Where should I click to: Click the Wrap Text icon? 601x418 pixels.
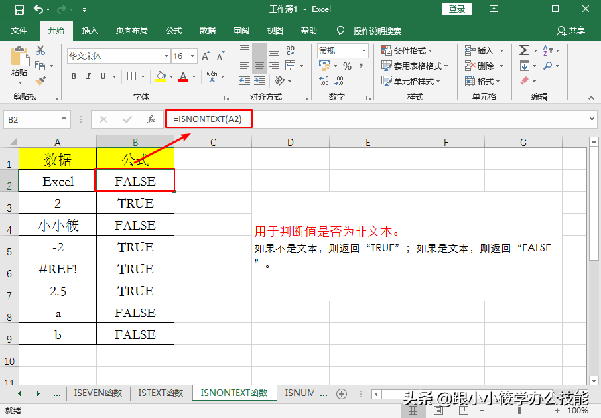[x=290, y=50]
